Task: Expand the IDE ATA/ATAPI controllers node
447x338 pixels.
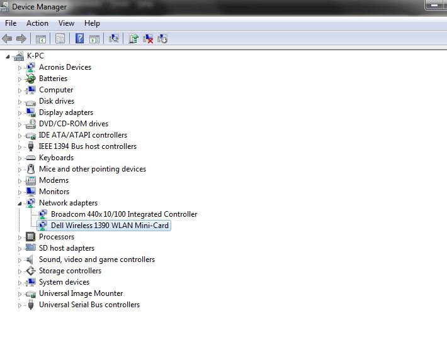Action: click(x=20, y=136)
